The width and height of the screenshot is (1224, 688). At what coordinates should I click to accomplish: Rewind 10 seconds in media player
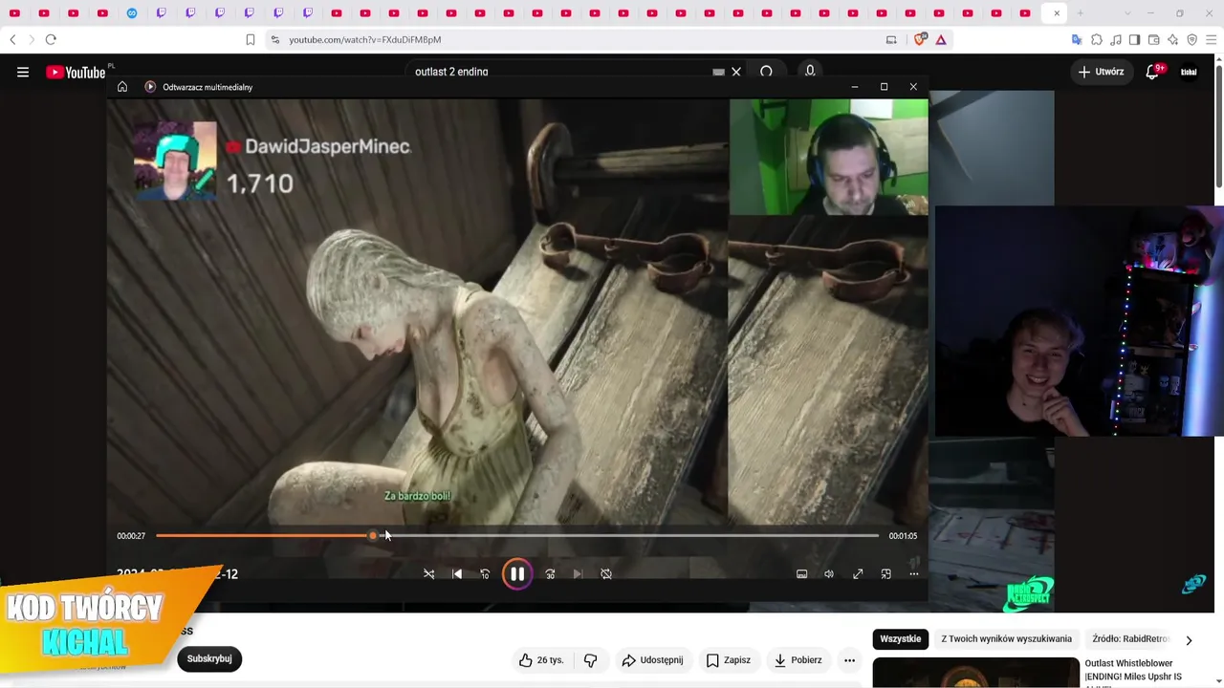[485, 574]
